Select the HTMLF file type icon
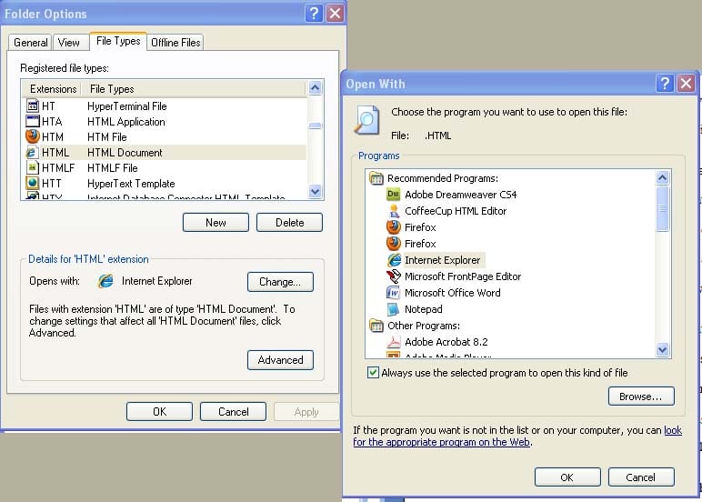The width and height of the screenshot is (702, 502). tap(33, 168)
